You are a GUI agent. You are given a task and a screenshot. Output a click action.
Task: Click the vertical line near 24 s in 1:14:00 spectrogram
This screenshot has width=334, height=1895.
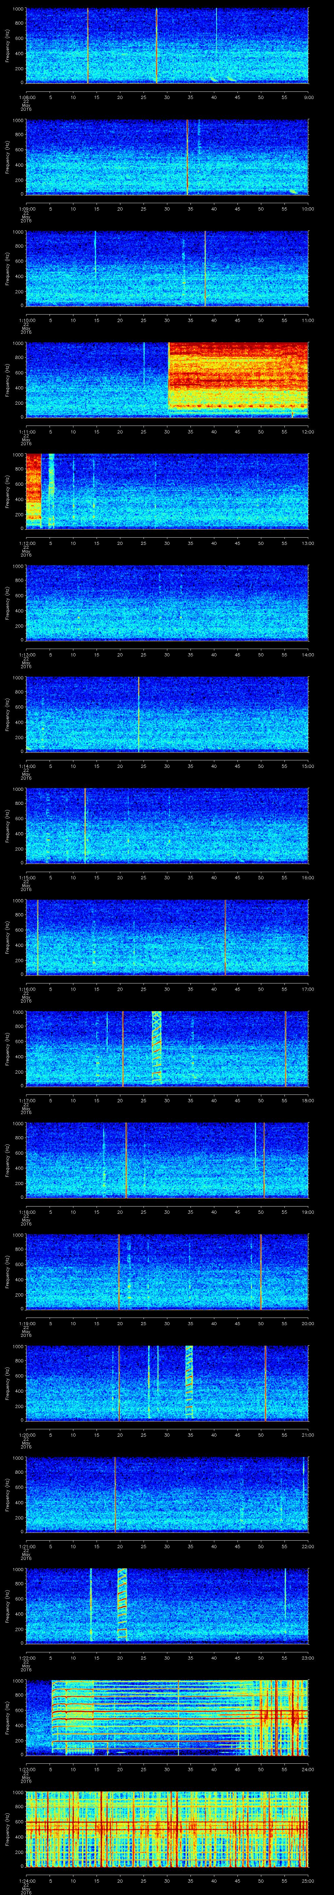click(139, 714)
